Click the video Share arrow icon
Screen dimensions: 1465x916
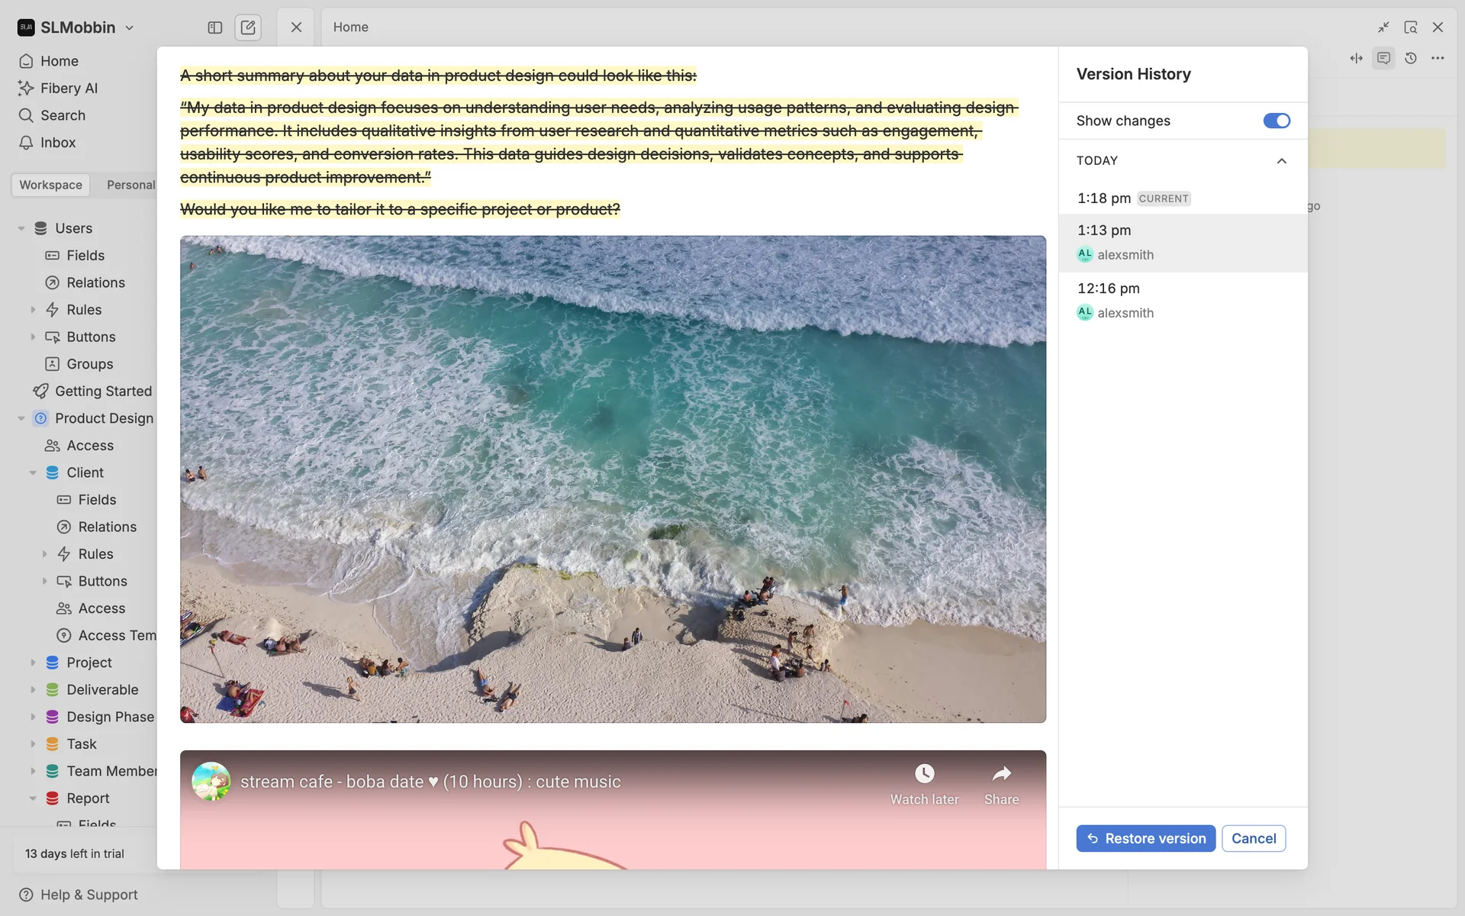point(1001,774)
